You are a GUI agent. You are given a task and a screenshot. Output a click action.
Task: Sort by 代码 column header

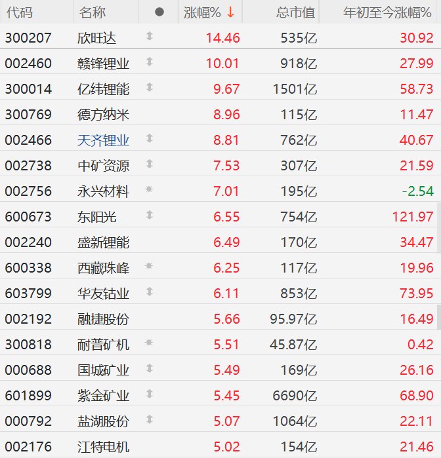click(x=20, y=12)
